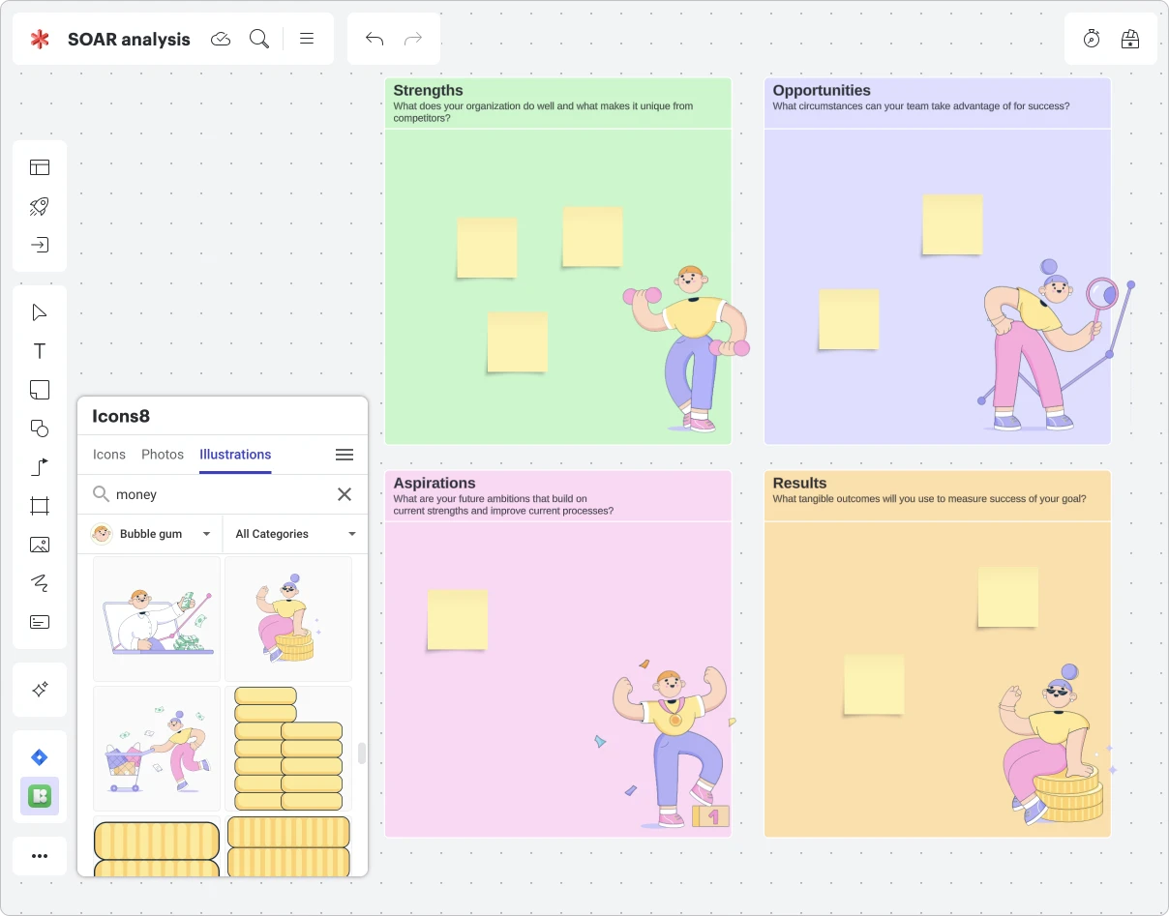Select the freehand Draw tool
The height and width of the screenshot is (916, 1169).
(x=40, y=583)
